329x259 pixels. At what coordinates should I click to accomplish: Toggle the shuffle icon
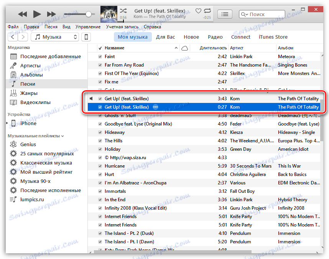(123, 11)
